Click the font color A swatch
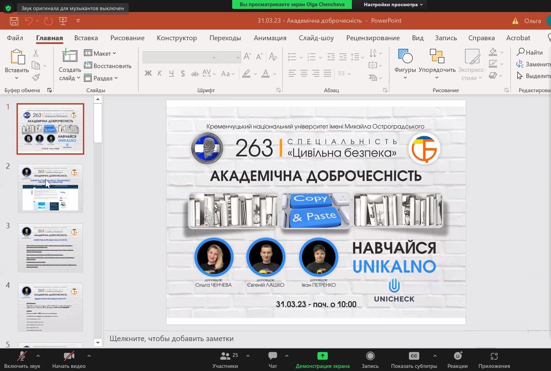Viewport: 551px width, 371px height. (266, 74)
